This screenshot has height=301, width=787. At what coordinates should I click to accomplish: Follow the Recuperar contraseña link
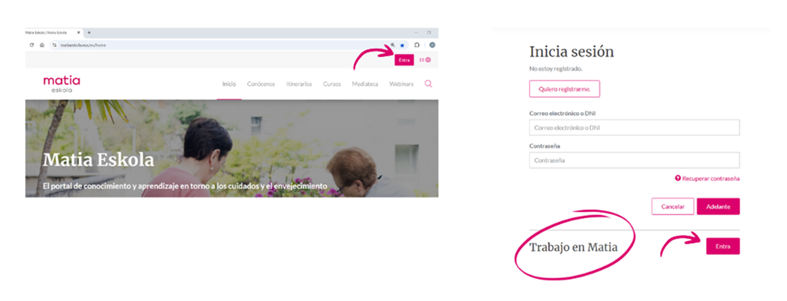click(707, 178)
